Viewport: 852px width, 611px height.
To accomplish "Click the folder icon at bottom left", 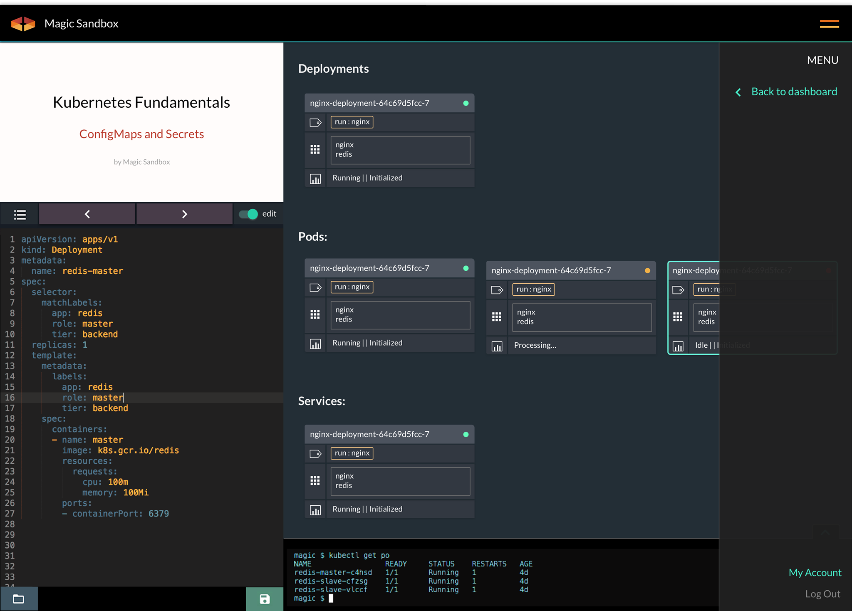I will (x=18, y=599).
